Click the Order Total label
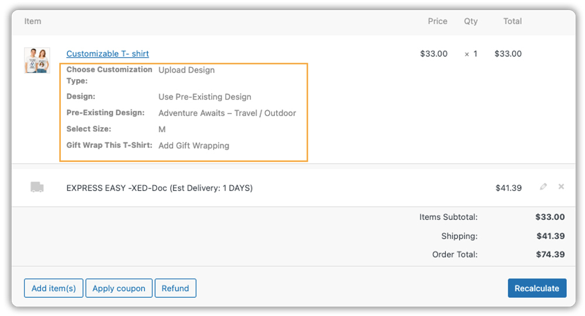 (455, 255)
